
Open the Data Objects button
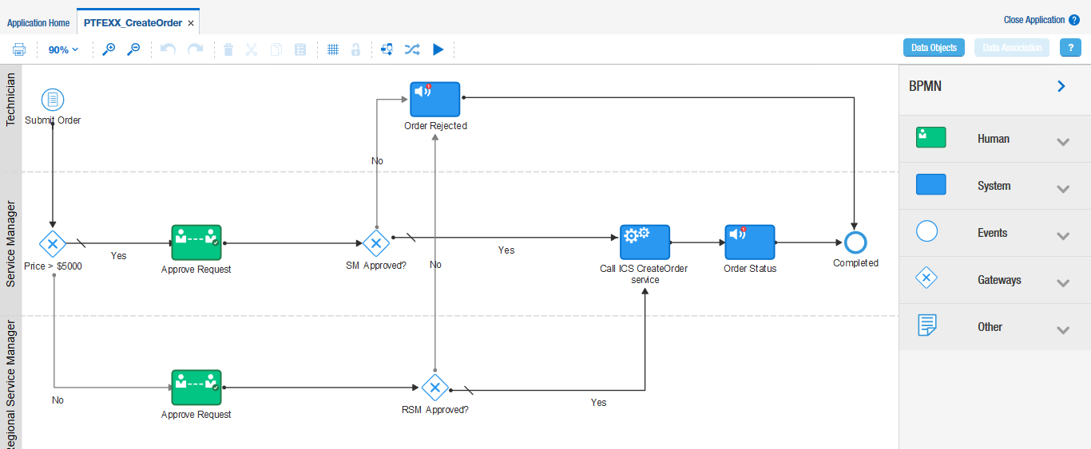click(x=934, y=48)
